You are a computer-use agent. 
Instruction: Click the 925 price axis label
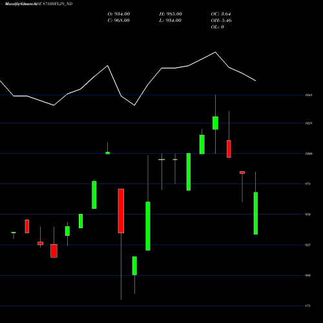click(x=308, y=245)
